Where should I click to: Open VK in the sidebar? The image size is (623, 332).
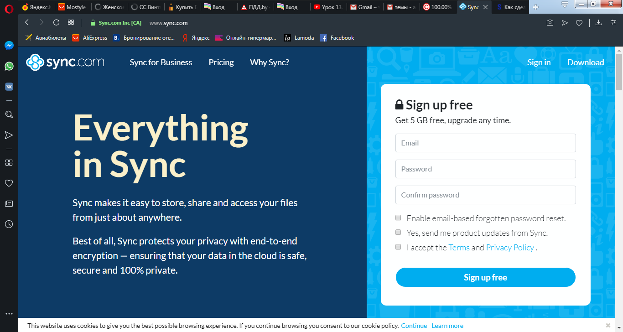click(x=9, y=86)
